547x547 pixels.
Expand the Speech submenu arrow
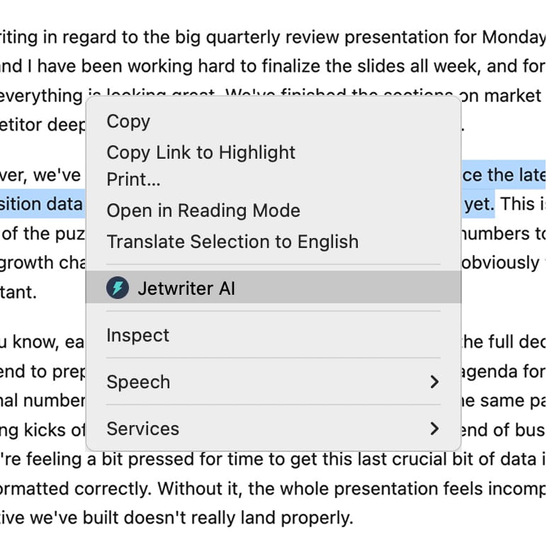point(434,382)
